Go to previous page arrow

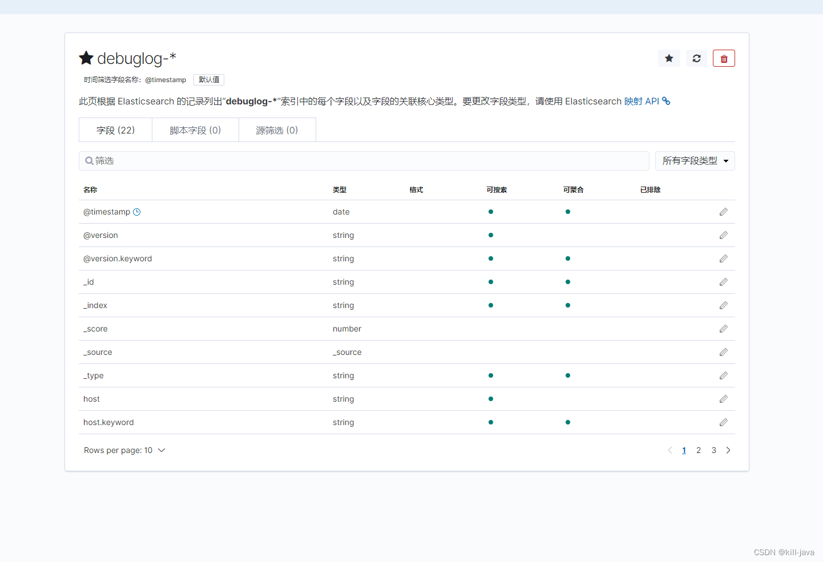point(670,450)
